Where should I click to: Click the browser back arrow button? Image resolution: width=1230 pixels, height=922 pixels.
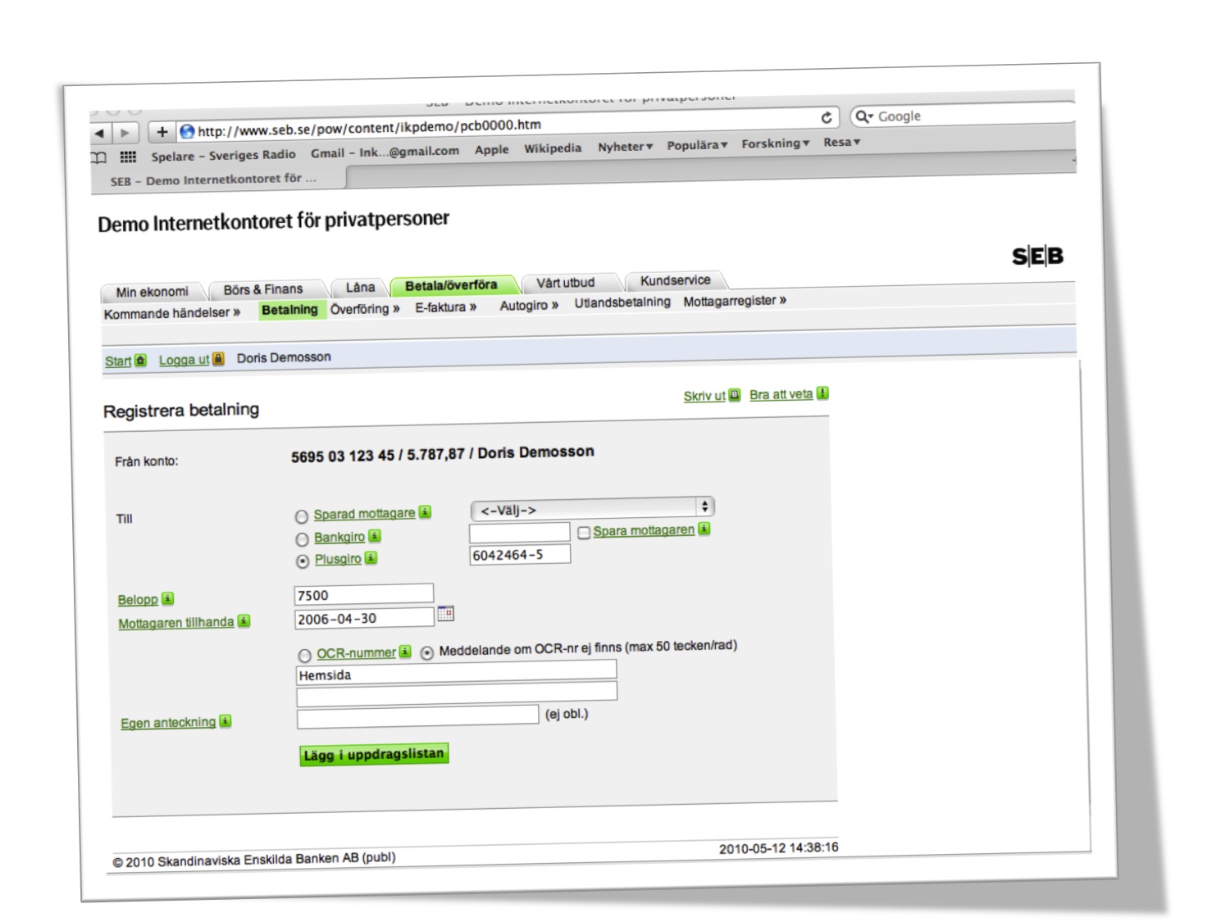pyautogui.click(x=99, y=133)
